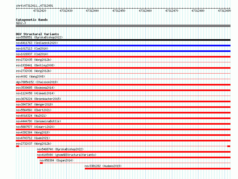Click the red bar of nsv3947347
Image resolution: width=238 pixels, height=179 pixels.
[123, 107]
